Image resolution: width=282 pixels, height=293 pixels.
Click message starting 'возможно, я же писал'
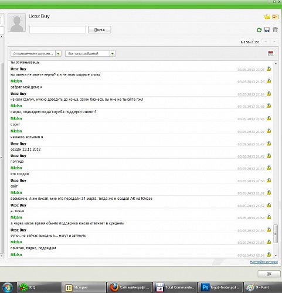[81, 199]
